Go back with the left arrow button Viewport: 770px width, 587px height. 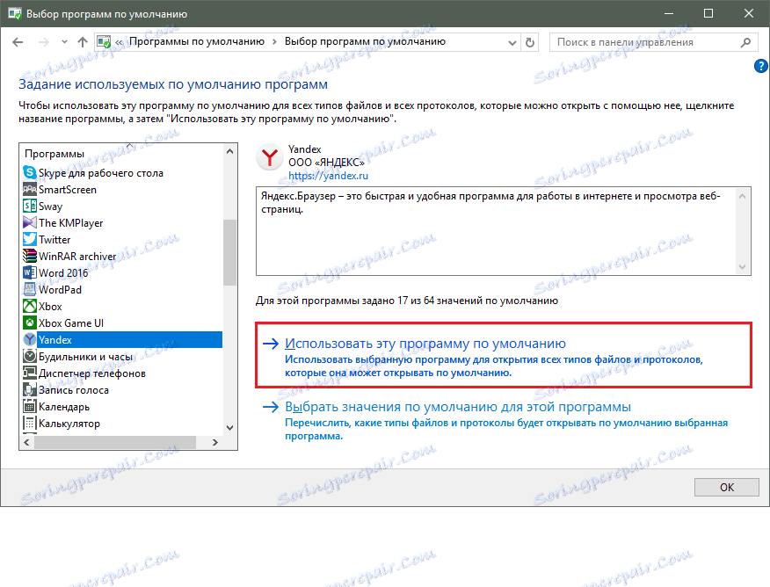click(18, 42)
